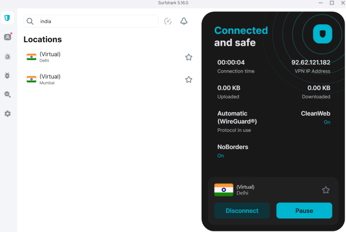Viewport: 346px width, 232px height.
Task: Click the Disconnect button
Action: [242, 210]
